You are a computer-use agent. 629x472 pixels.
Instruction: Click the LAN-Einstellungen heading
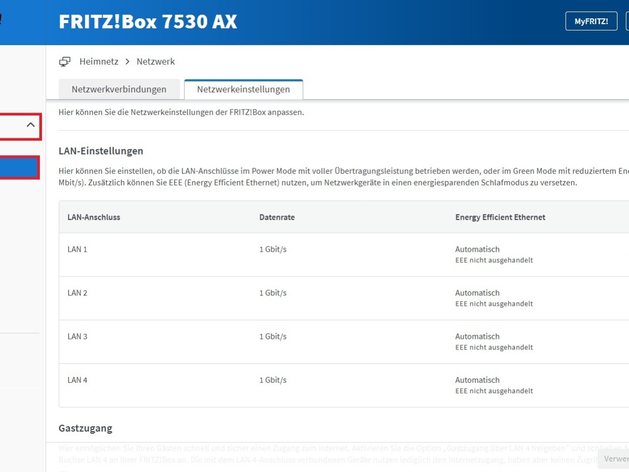[101, 151]
